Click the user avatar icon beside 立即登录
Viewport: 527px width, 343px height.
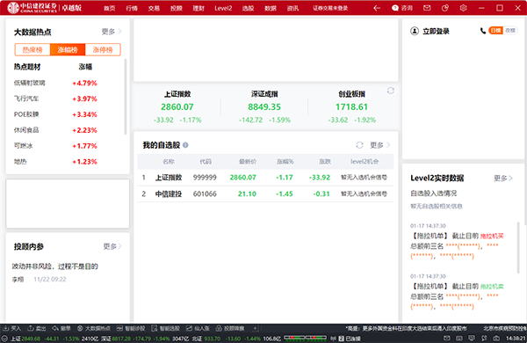[x=415, y=31]
